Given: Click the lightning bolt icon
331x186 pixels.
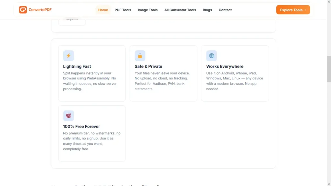Looking at the screenshot, I should tap(69, 56).
